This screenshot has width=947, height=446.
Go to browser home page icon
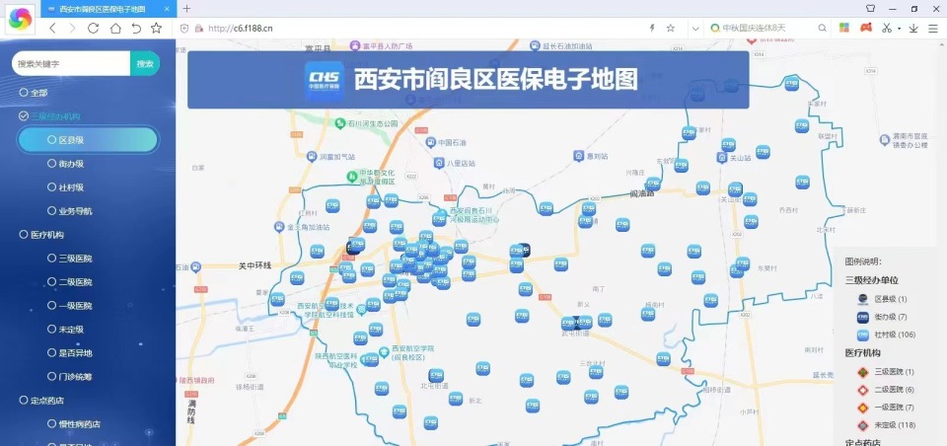point(115,28)
